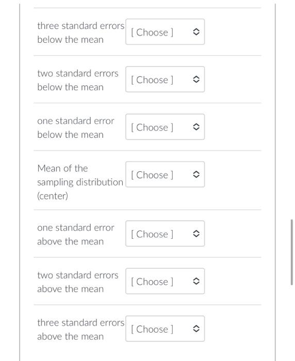Open dropdown for two standard errors above mean

point(165,281)
